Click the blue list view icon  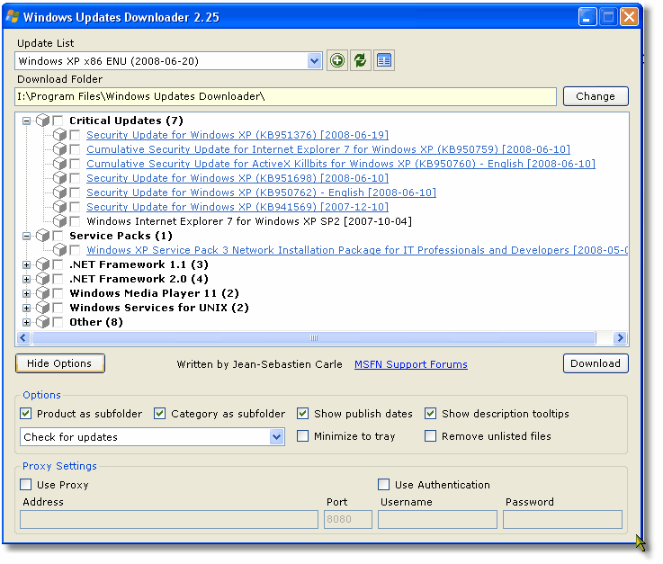384,61
